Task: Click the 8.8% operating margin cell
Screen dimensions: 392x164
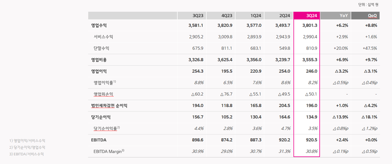Action: pos(199,83)
